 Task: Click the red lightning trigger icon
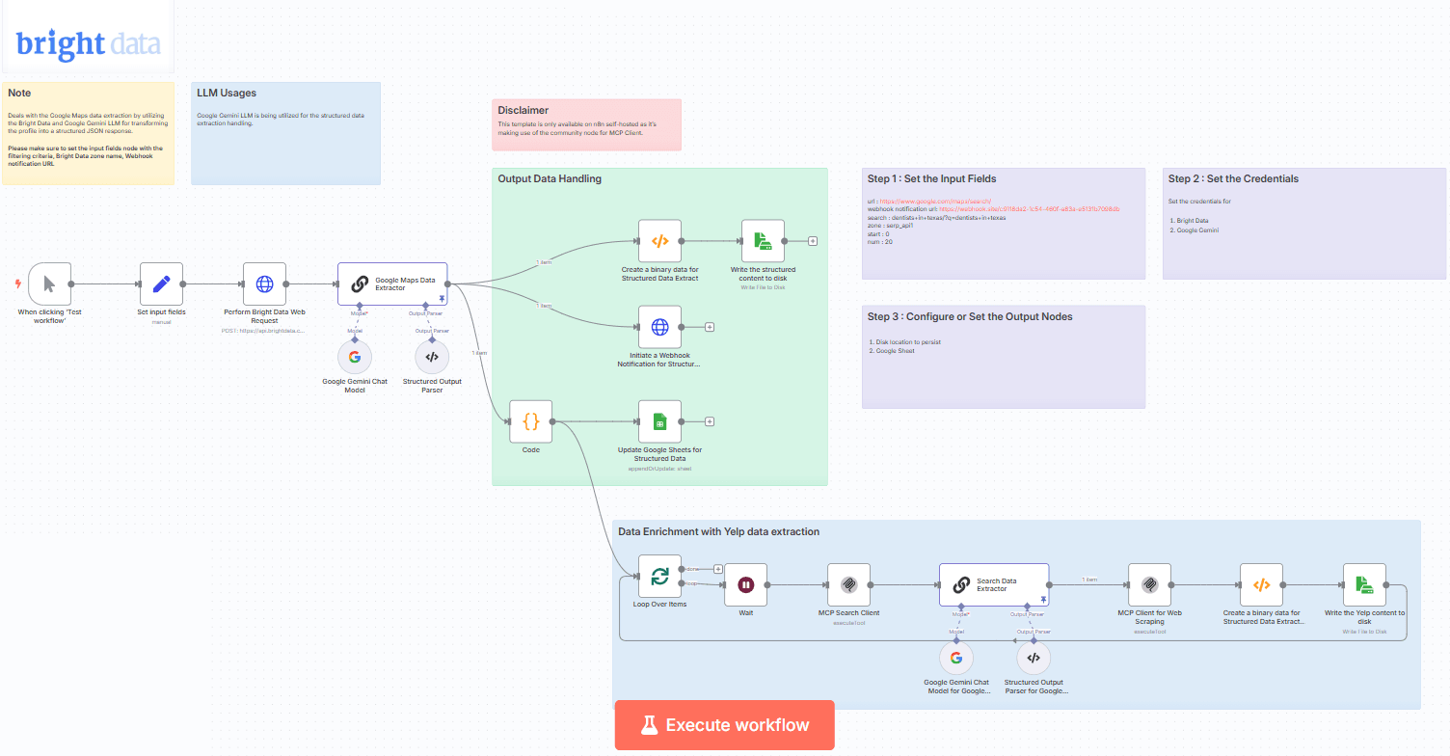(x=17, y=283)
